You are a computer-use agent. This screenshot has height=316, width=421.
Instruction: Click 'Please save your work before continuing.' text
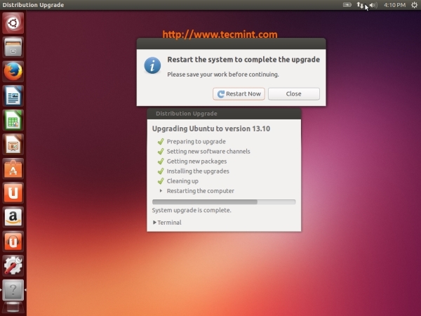coord(223,74)
